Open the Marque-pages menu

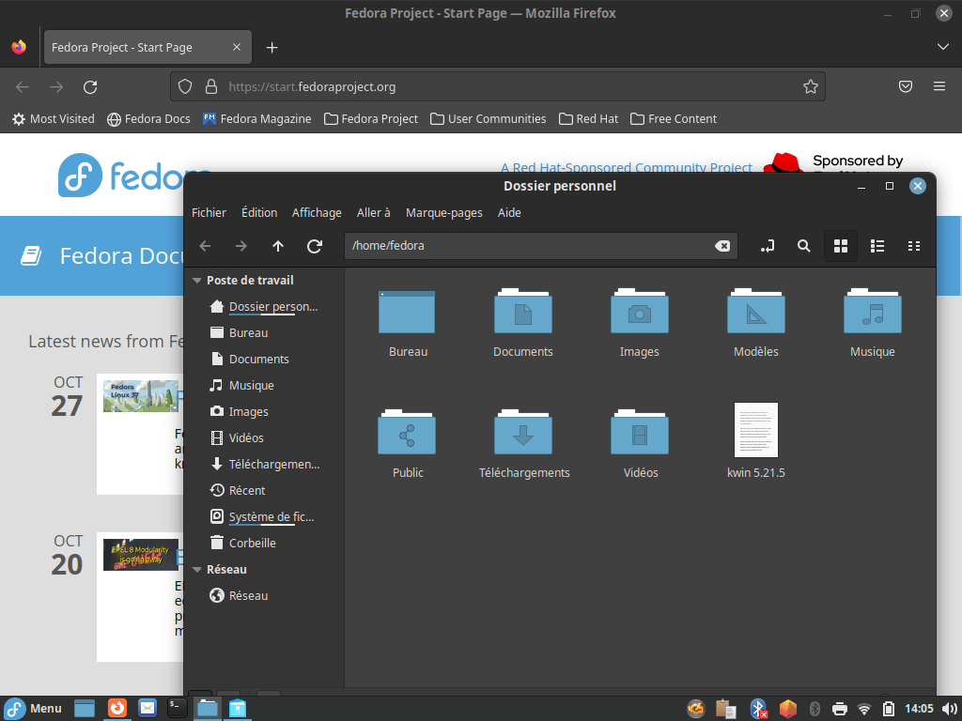(x=444, y=213)
